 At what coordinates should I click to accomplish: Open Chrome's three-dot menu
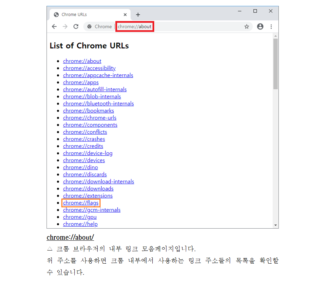click(x=271, y=27)
